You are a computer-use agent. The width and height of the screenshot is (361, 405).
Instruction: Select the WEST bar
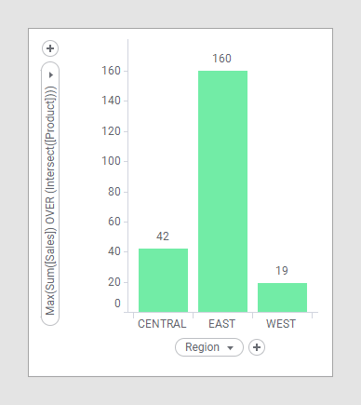(282, 298)
